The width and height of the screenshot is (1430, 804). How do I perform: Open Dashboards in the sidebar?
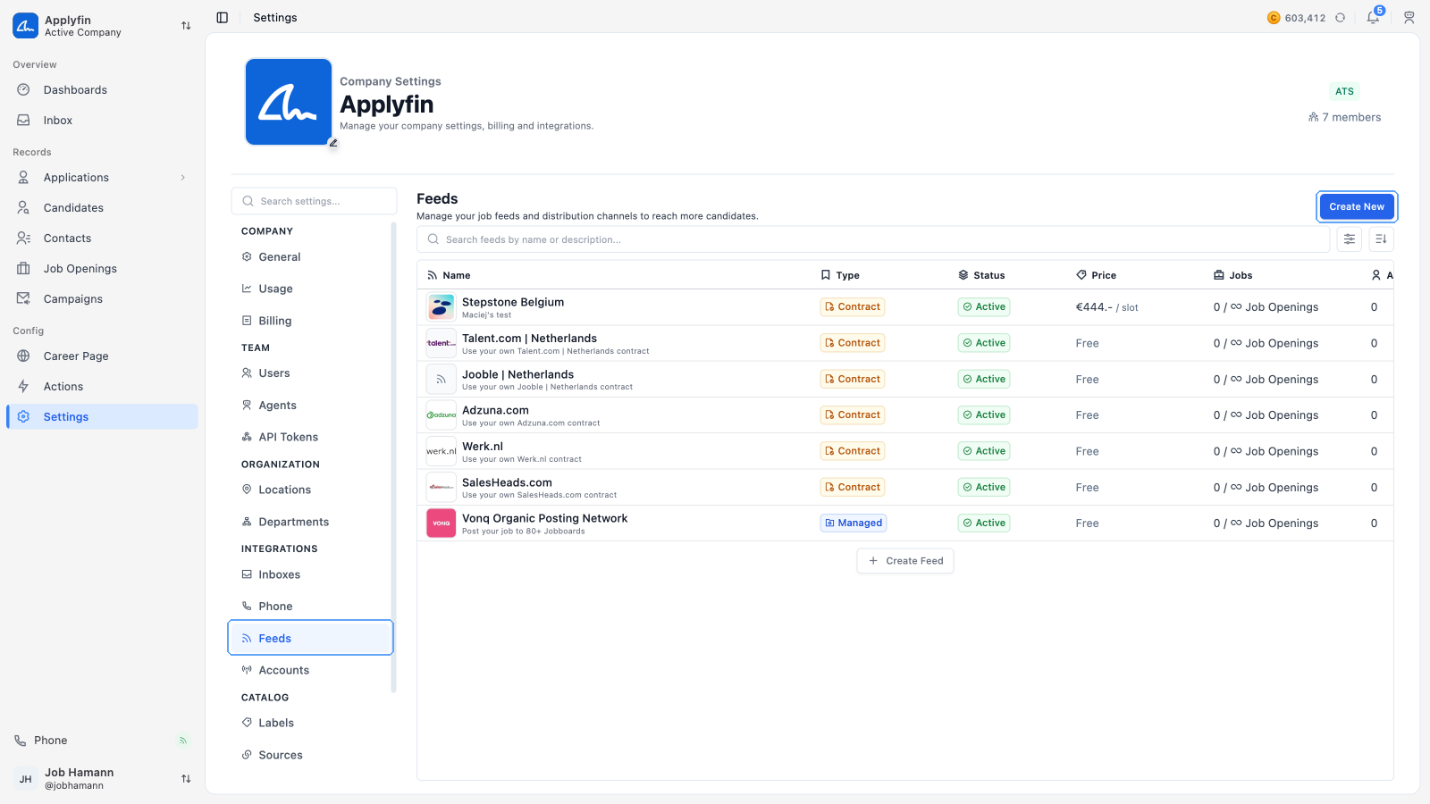pyautogui.click(x=102, y=90)
